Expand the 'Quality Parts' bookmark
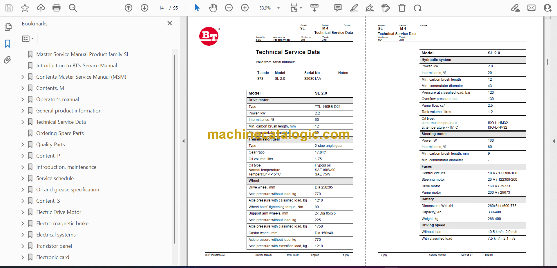Image resolution: width=557 pixels, height=268 pixels. [23, 145]
